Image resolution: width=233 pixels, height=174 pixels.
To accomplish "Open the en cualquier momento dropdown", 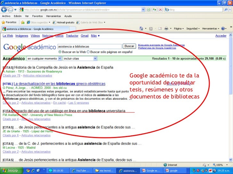I will [x=44, y=59].
